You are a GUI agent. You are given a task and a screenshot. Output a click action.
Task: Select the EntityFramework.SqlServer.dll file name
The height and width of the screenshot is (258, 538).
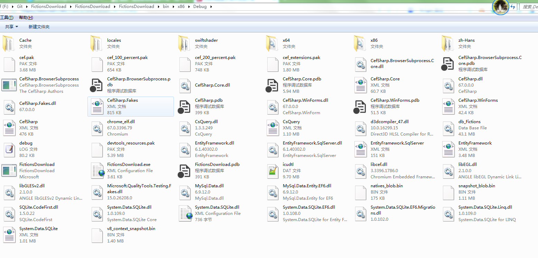[x=312, y=143]
